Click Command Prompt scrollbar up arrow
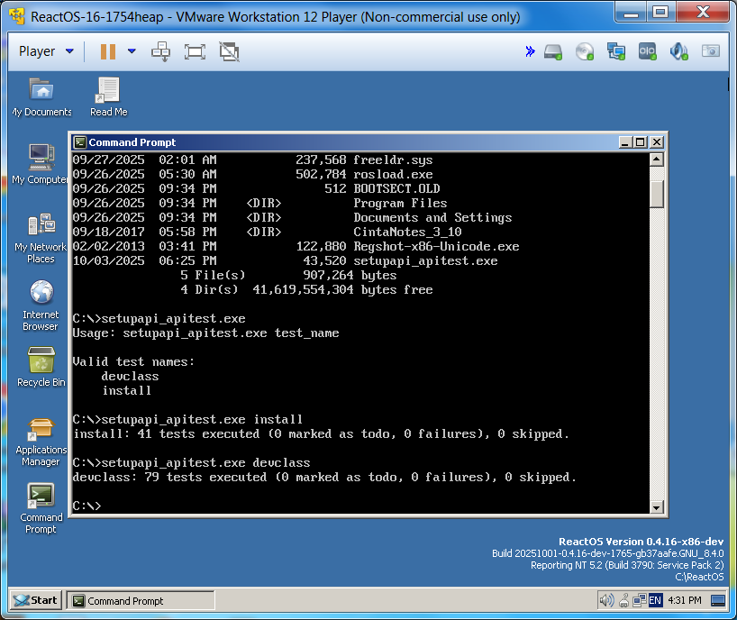Image resolution: width=737 pixels, height=620 pixels. (656, 160)
